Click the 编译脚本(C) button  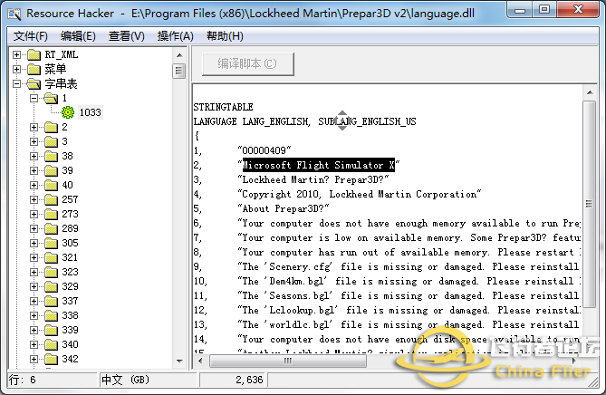click(247, 63)
